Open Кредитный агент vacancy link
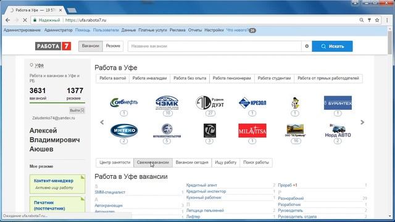 pos(202,185)
